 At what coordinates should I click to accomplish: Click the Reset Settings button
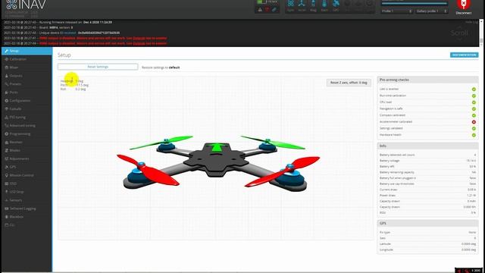(x=98, y=67)
